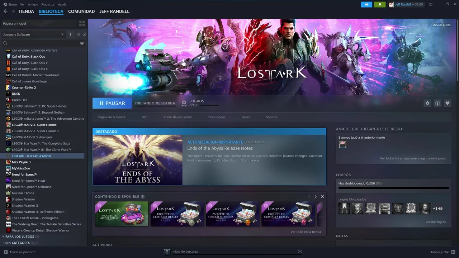Click the library search magnifier icon
459x258 pixels.
(5, 43)
